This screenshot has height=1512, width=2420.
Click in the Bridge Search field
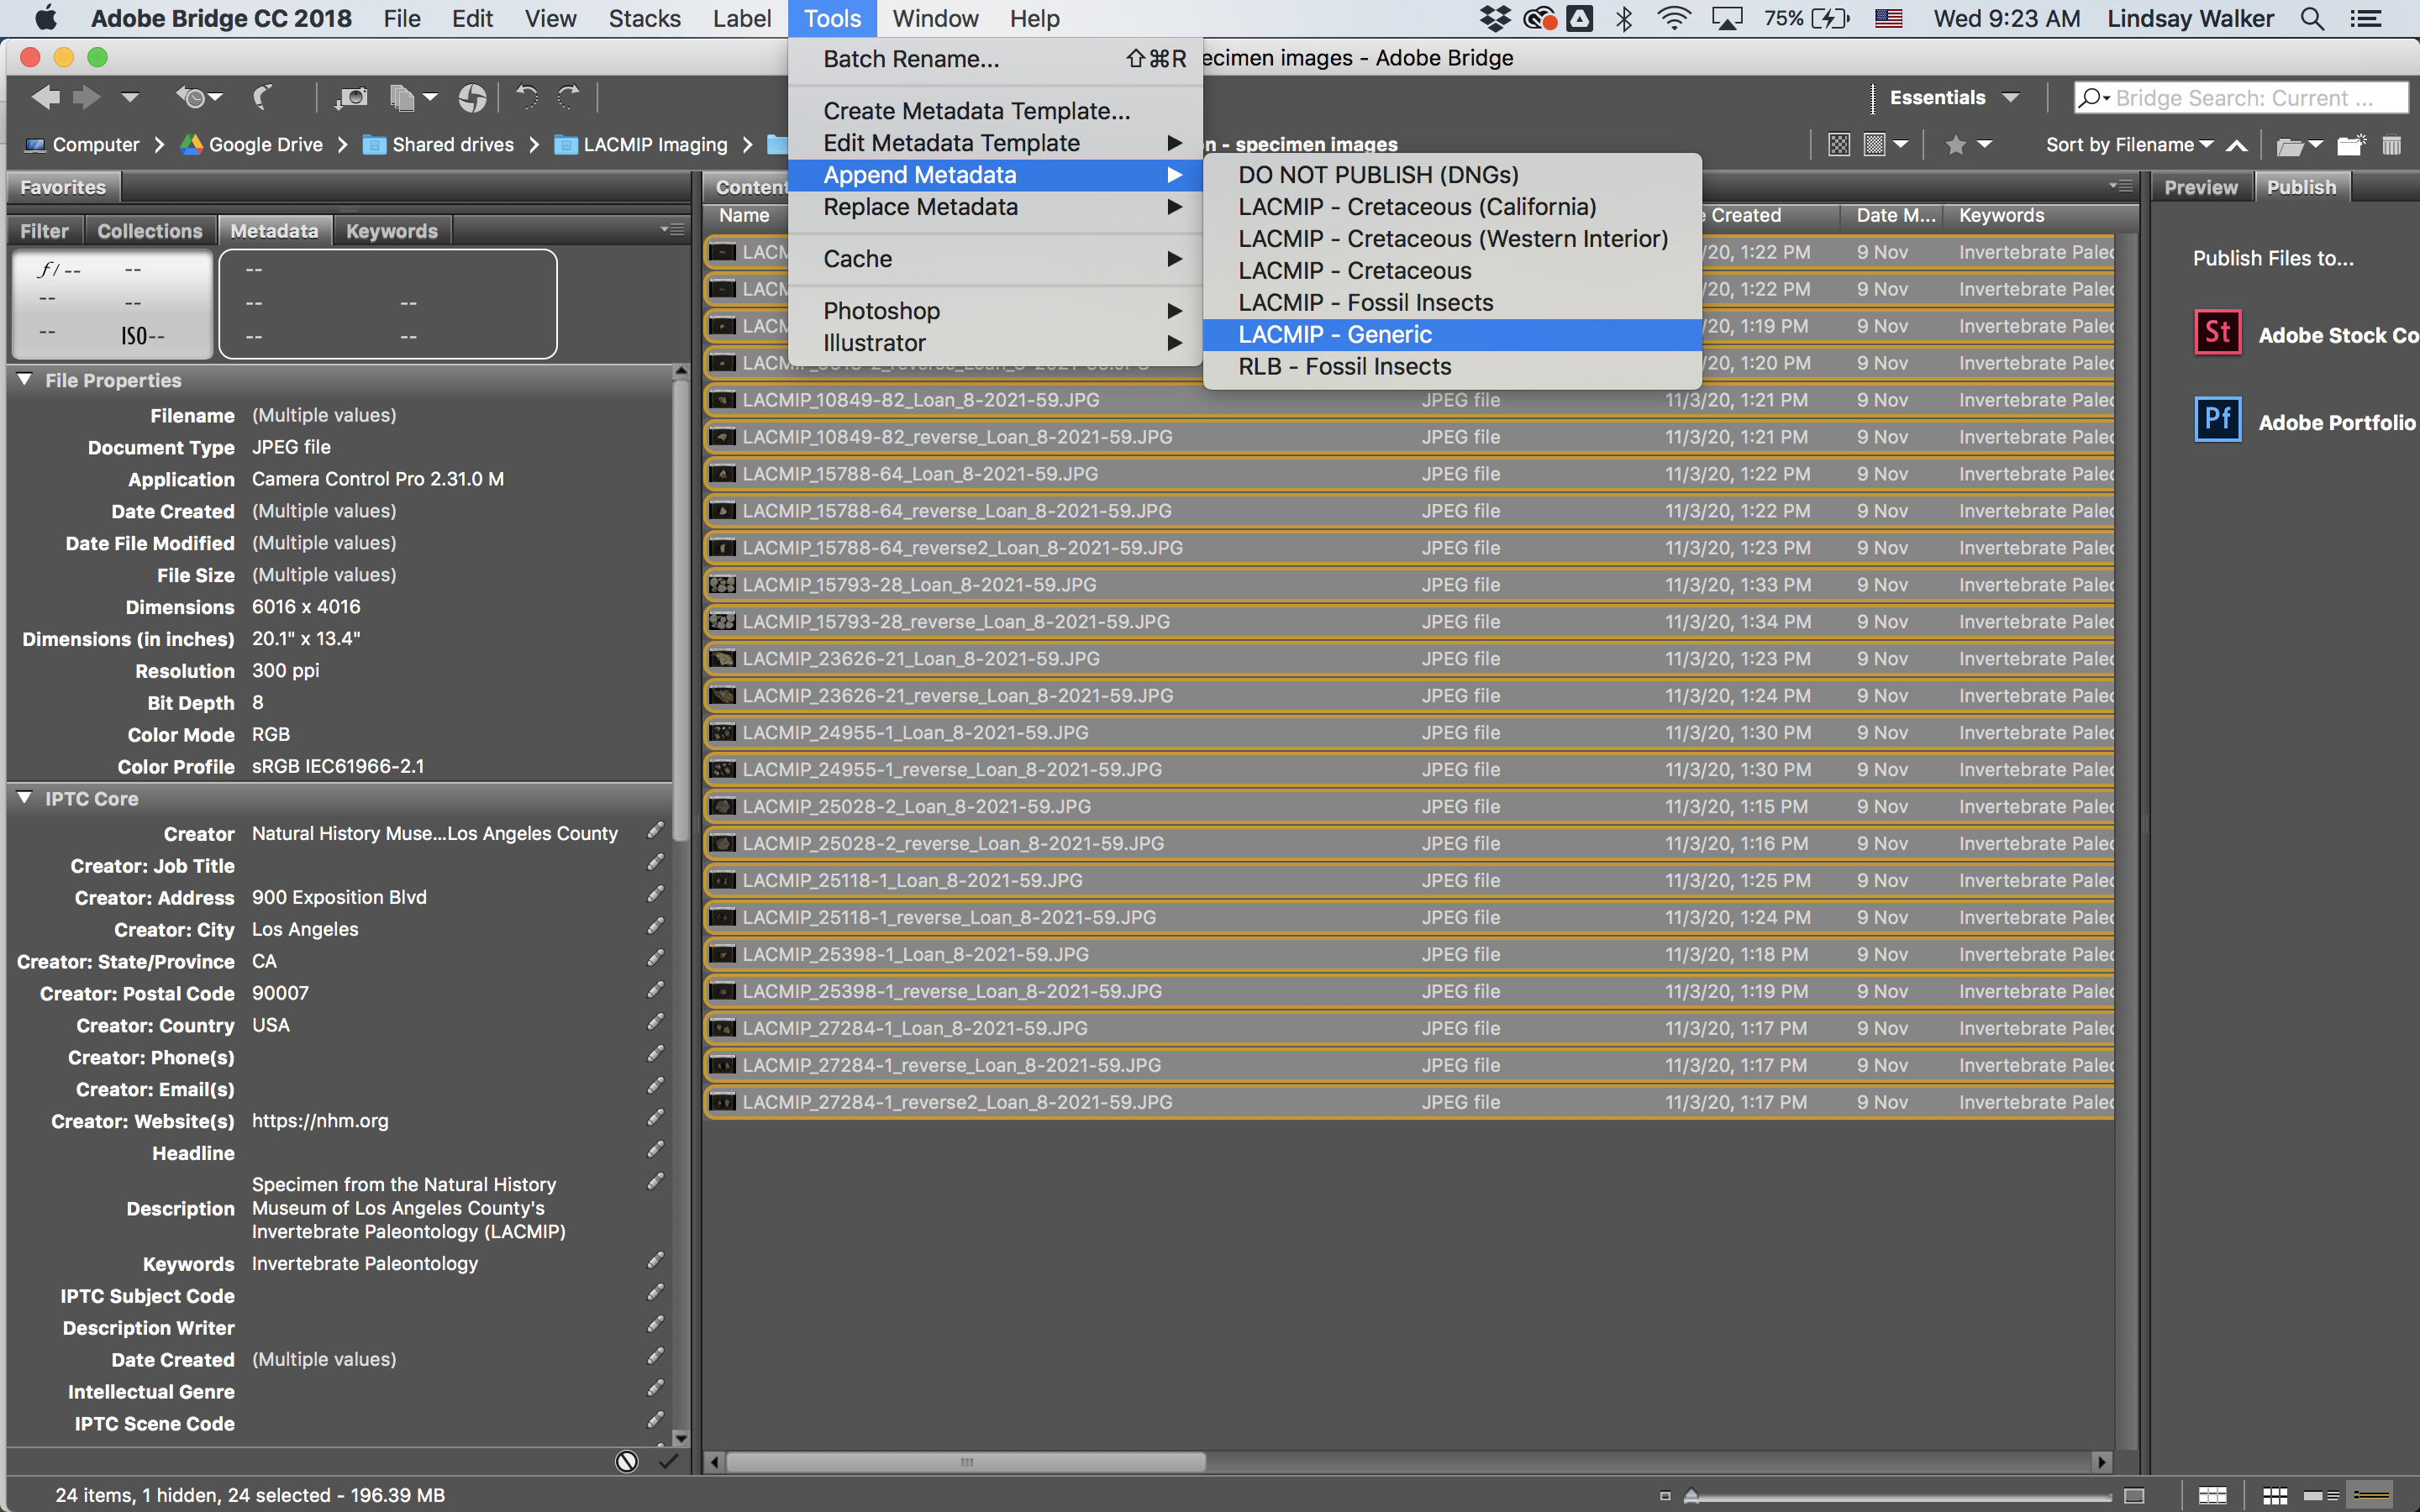click(x=2240, y=98)
